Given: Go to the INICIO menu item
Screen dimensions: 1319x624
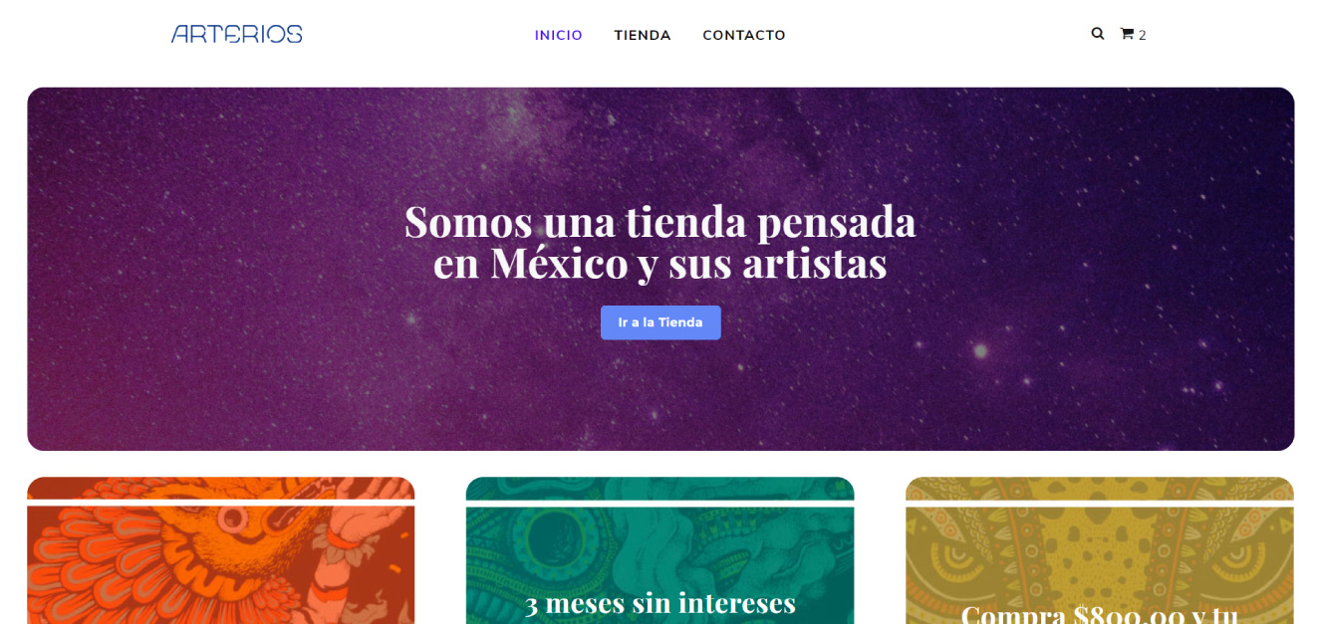Looking at the screenshot, I should pos(559,35).
